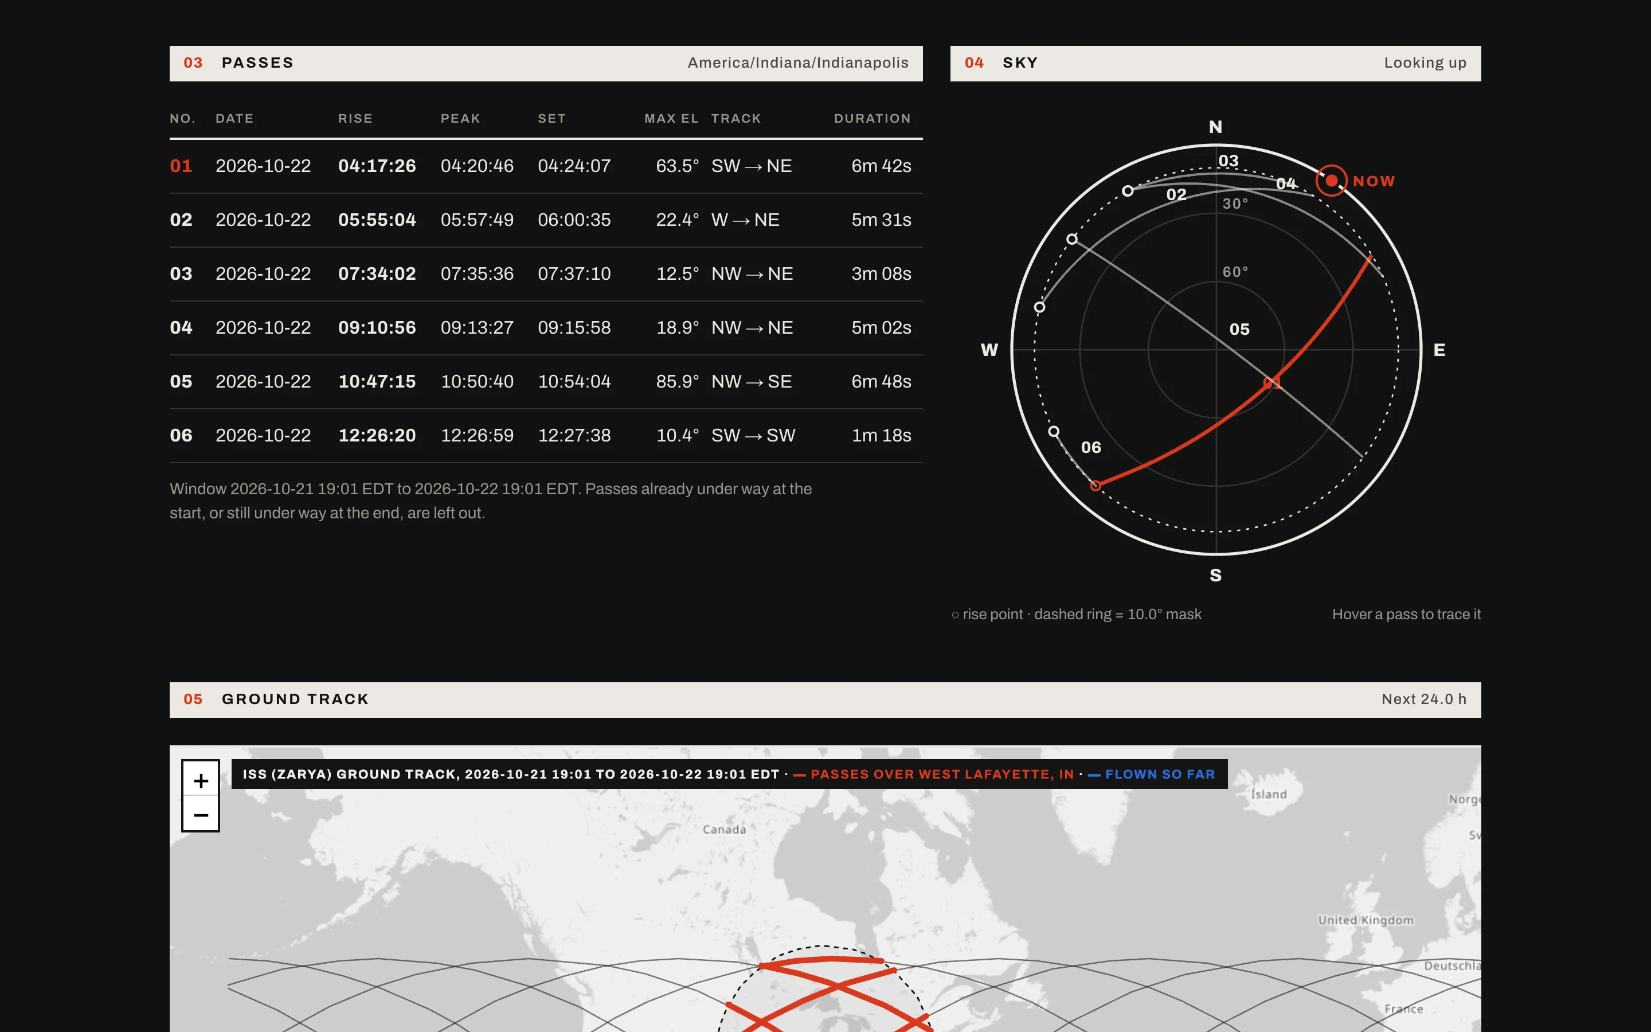The image size is (1651, 1032).
Task: Click the E compass label
Action: coord(1439,350)
